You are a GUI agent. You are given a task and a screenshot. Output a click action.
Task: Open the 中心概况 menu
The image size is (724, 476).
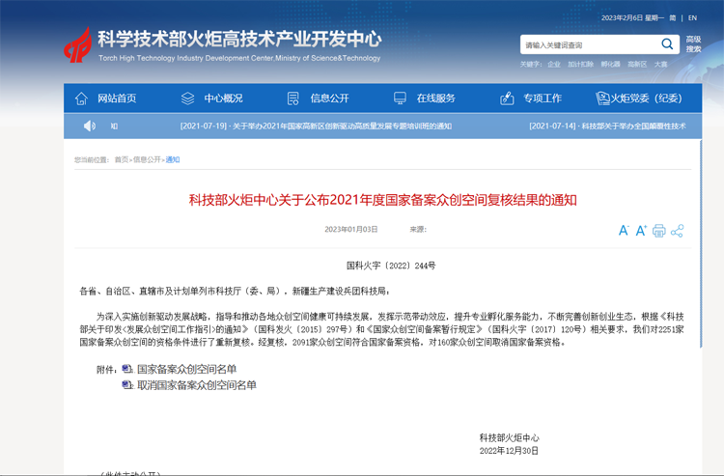[211, 98]
